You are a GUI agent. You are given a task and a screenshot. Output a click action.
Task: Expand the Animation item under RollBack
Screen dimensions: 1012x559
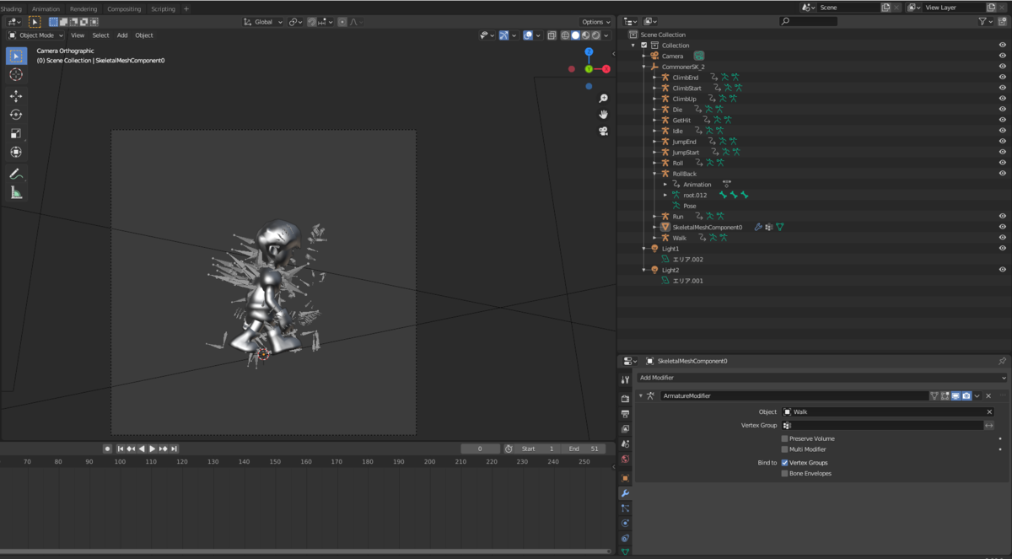665,185
